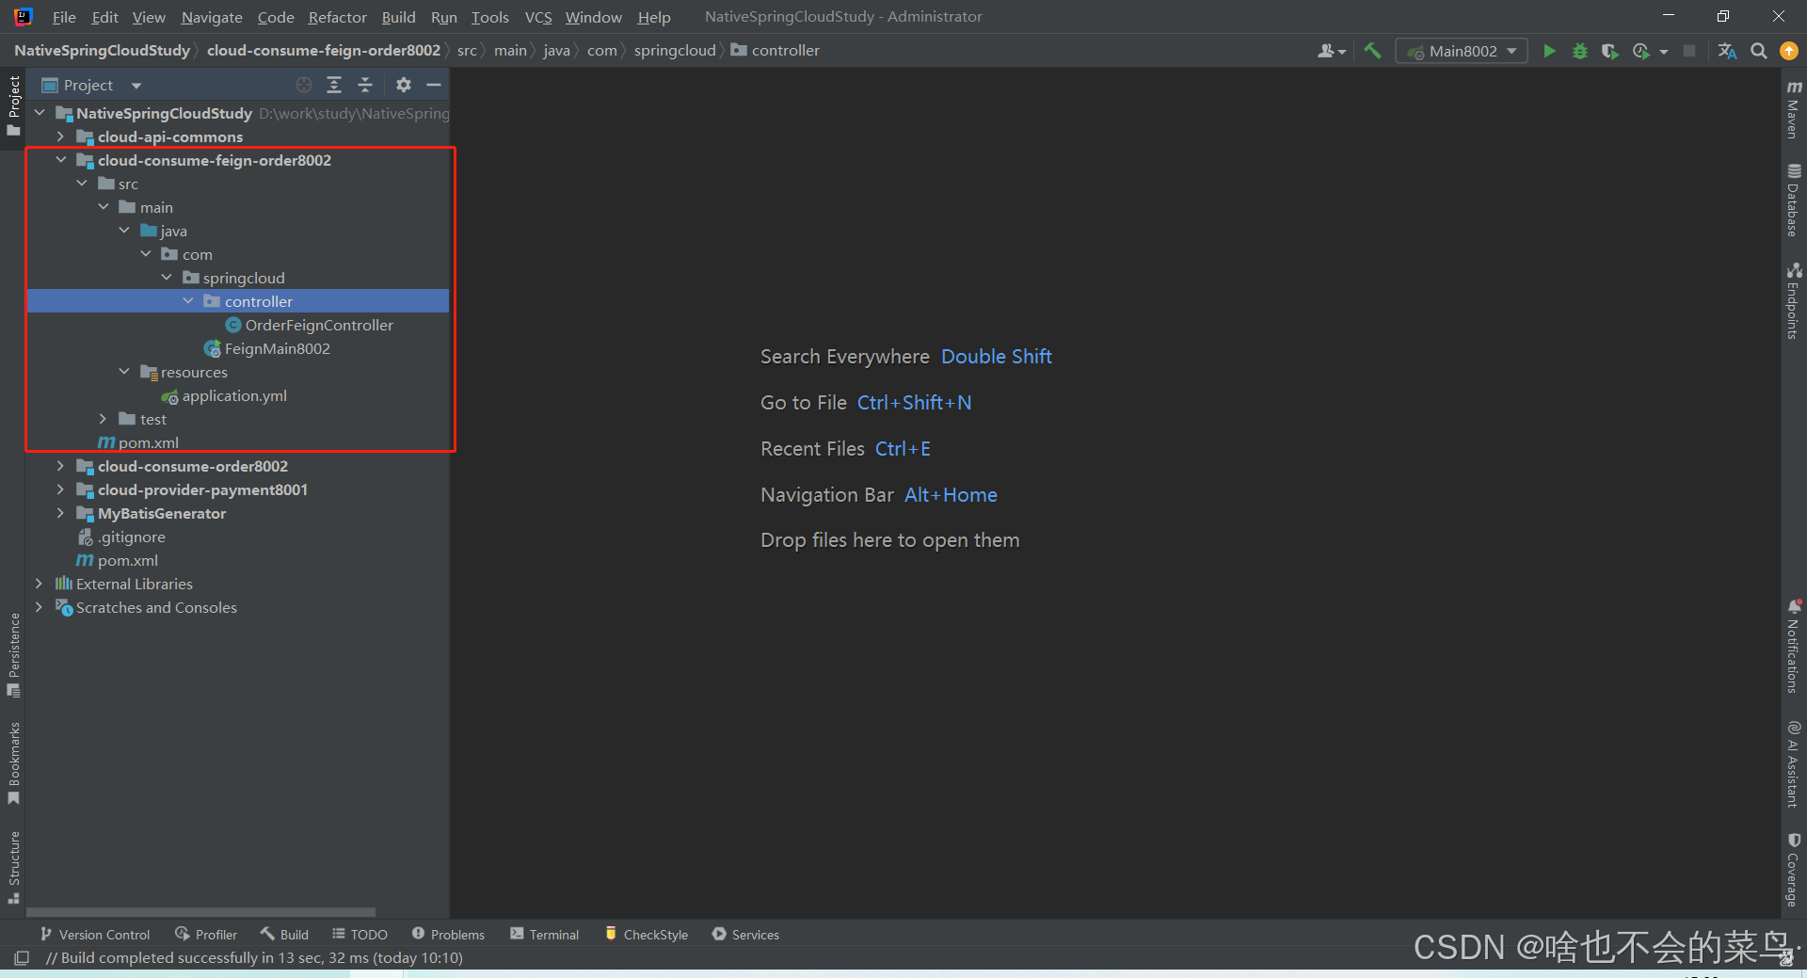Open Project panel settings gear
Screen dimensions: 1807x978
[x=403, y=85]
